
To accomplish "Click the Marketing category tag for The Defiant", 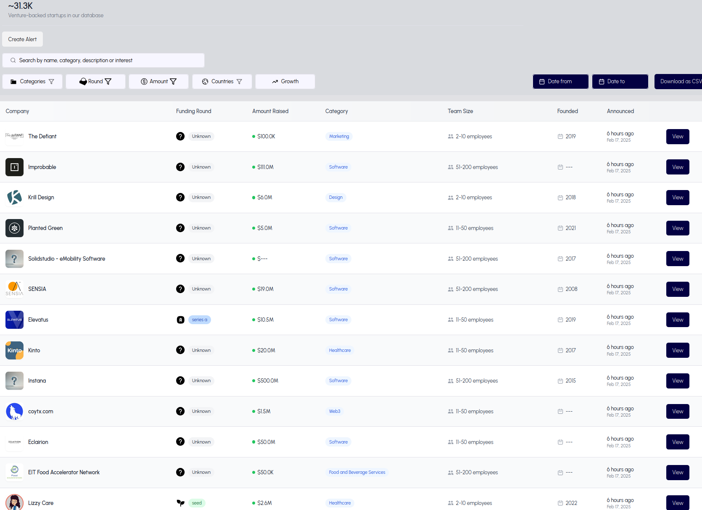I will [x=339, y=136].
